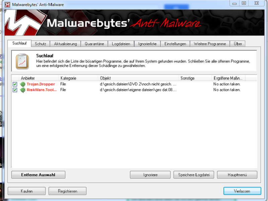Click the green bug icon beside RiskWare.Tool

pos(23,90)
